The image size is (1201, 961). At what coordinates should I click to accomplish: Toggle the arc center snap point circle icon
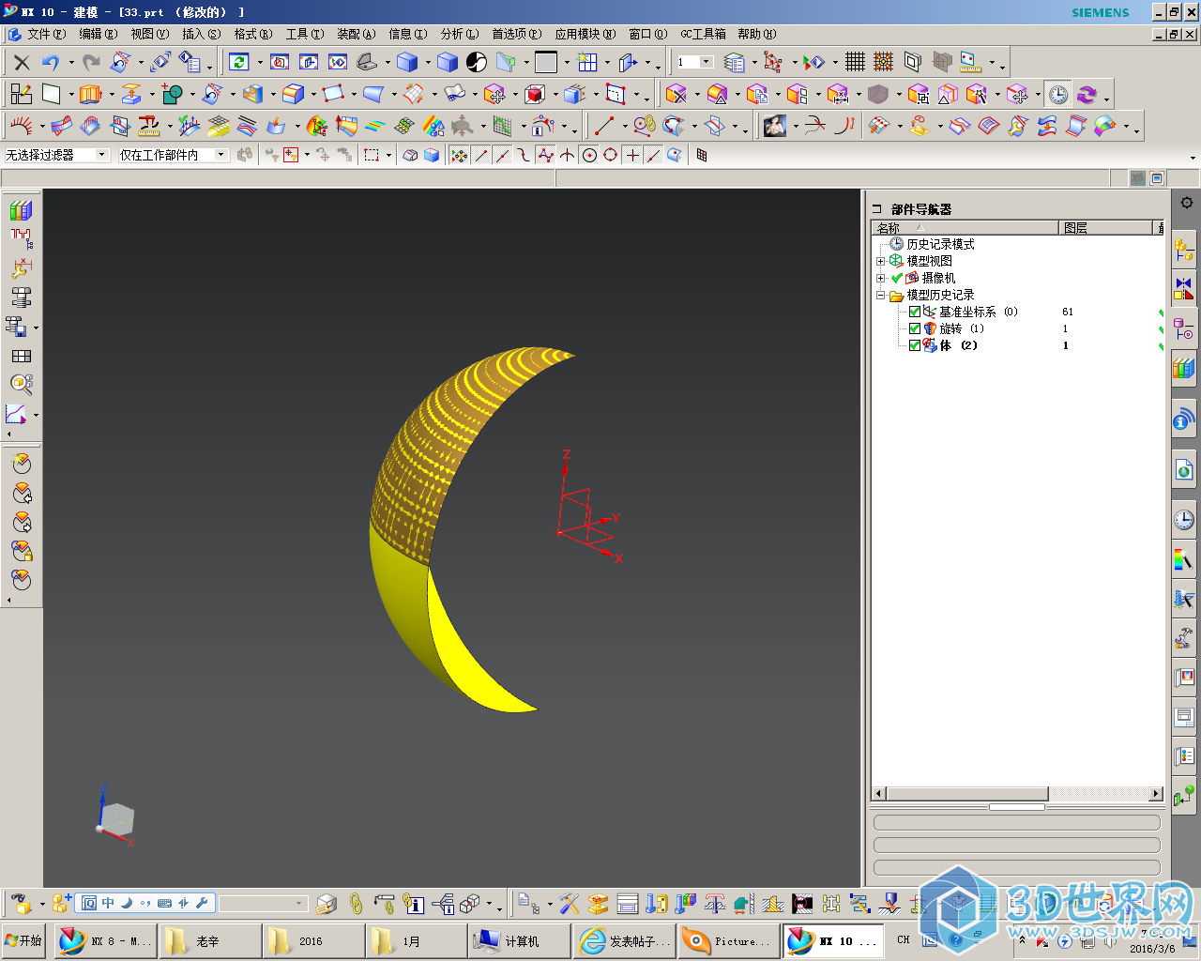click(x=589, y=156)
